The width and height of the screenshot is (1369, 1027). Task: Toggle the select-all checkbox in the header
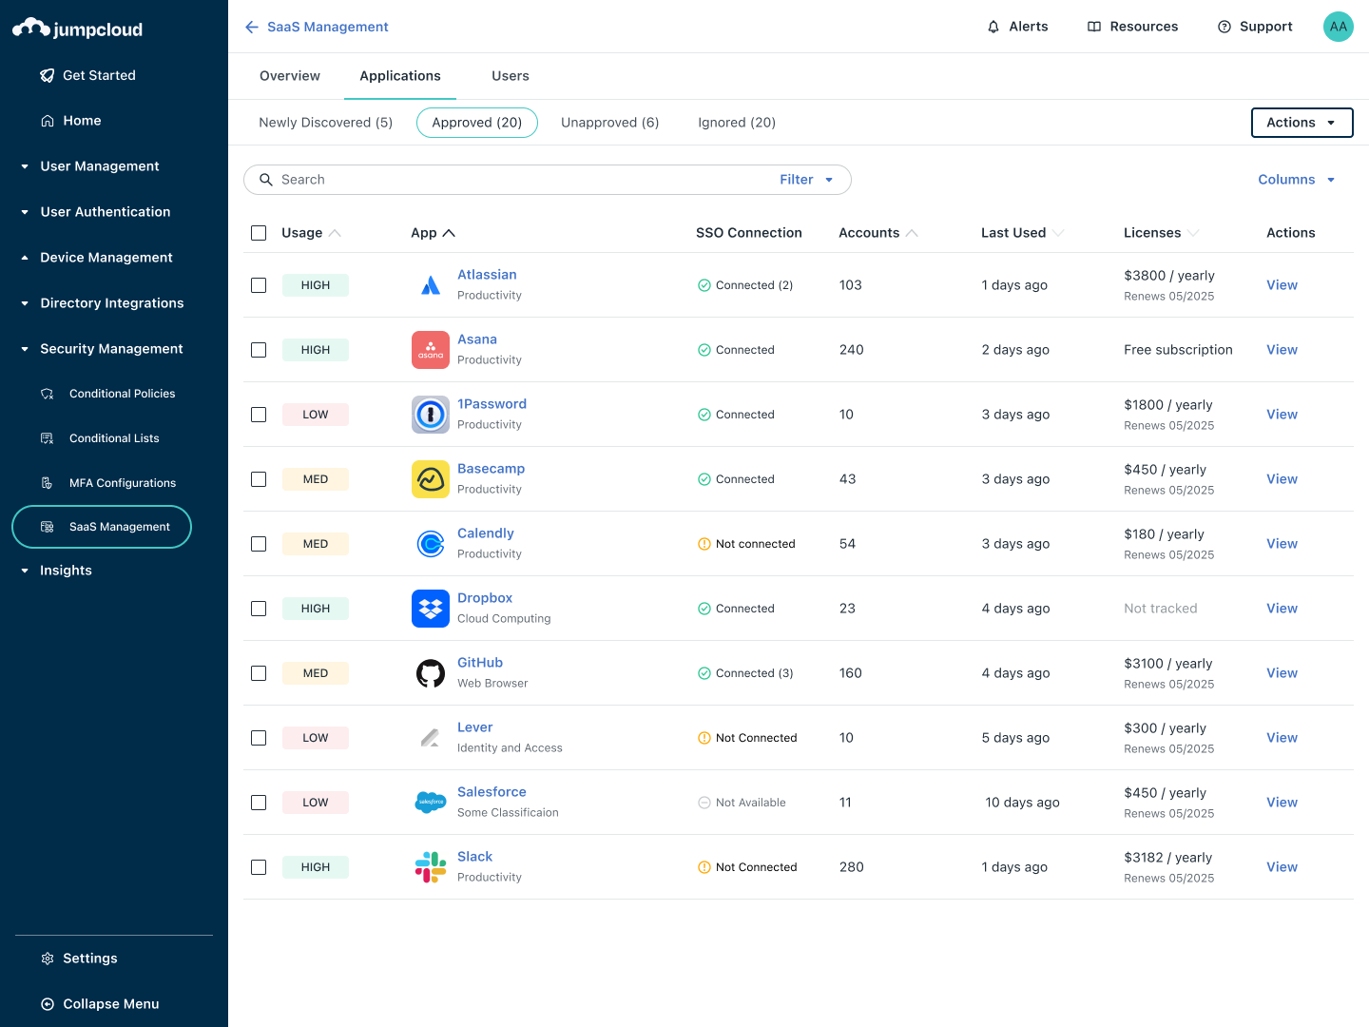click(258, 232)
